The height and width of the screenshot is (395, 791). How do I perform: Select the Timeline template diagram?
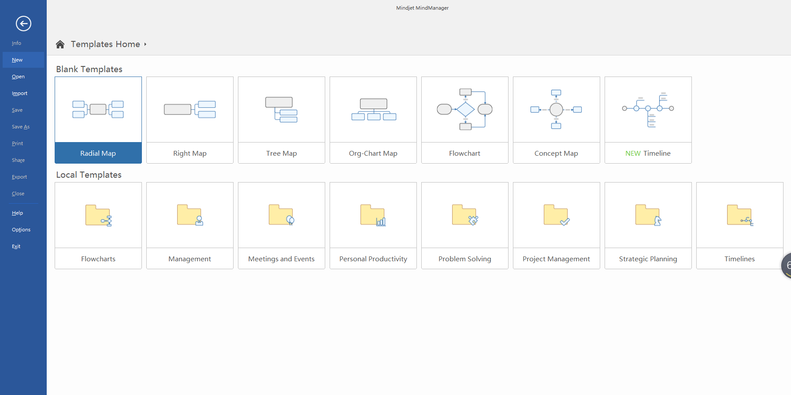[x=648, y=110]
